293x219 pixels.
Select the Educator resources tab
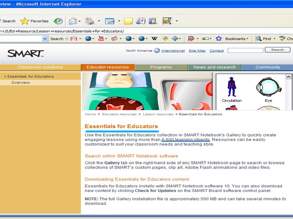coord(108,67)
